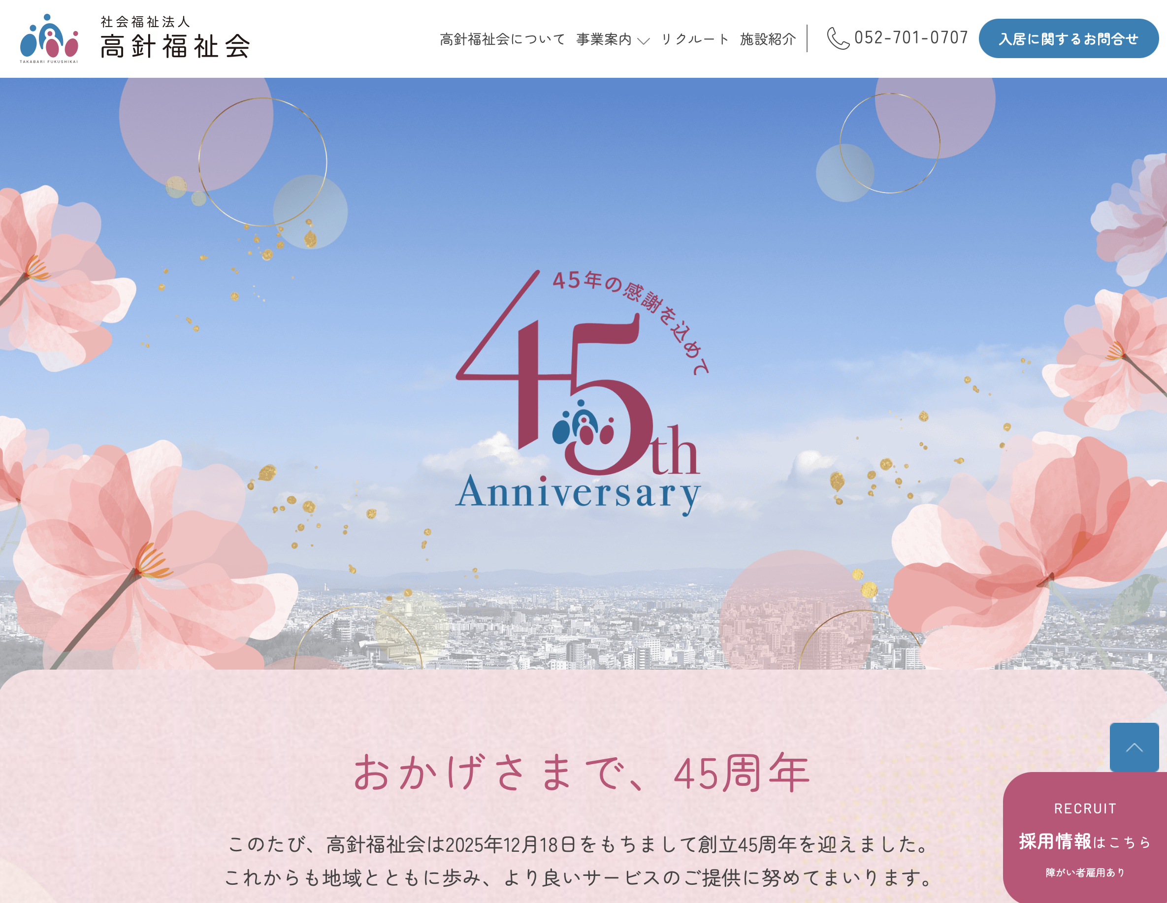Click the 入居に関するお問合せ button
The width and height of the screenshot is (1167, 903).
point(1069,38)
